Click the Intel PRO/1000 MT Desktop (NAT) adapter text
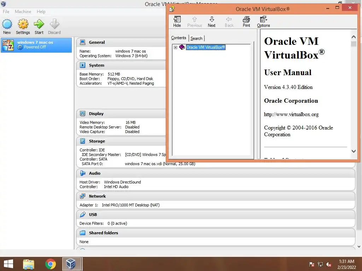 [131, 205]
